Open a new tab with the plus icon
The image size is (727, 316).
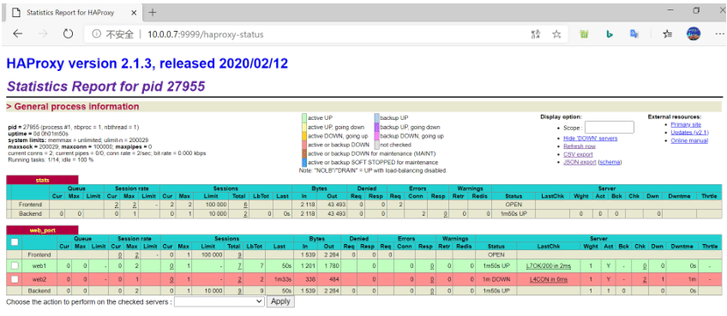(152, 13)
